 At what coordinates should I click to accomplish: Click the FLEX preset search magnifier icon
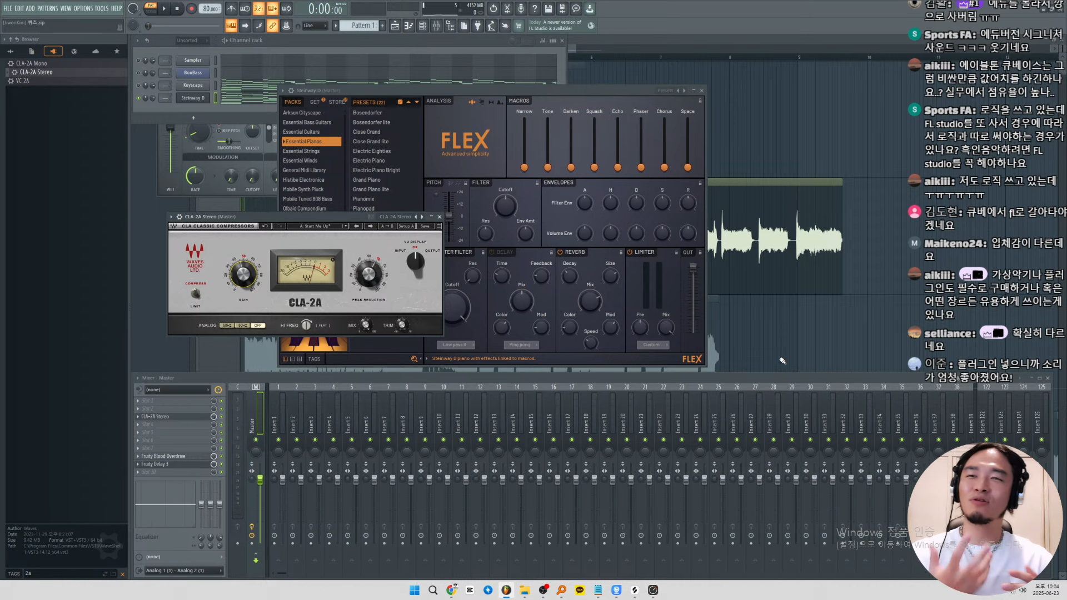414,359
